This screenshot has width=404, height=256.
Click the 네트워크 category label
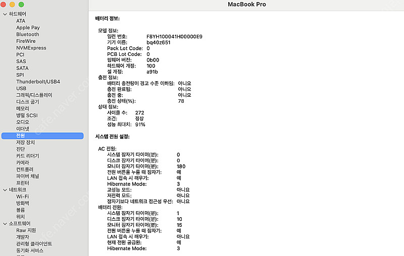[18, 189]
